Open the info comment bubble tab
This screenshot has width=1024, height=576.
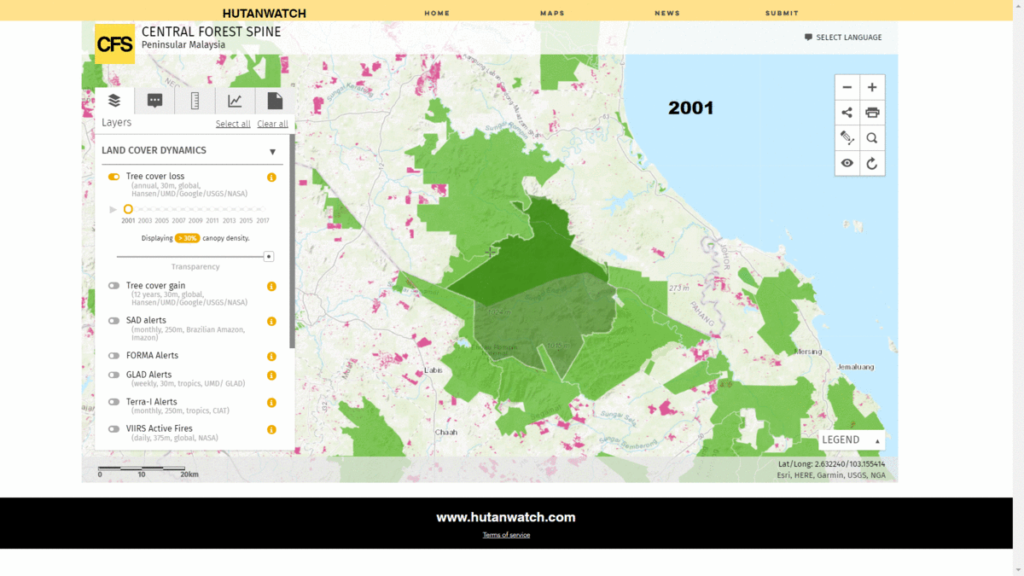tap(154, 101)
